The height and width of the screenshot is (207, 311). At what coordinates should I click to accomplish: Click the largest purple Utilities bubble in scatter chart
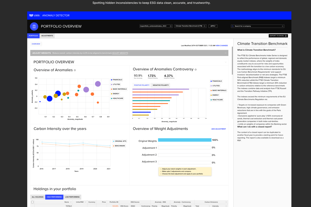coord(98,84)
